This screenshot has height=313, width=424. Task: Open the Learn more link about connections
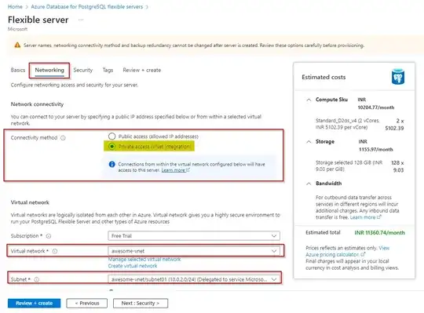[x=176, y=170]
